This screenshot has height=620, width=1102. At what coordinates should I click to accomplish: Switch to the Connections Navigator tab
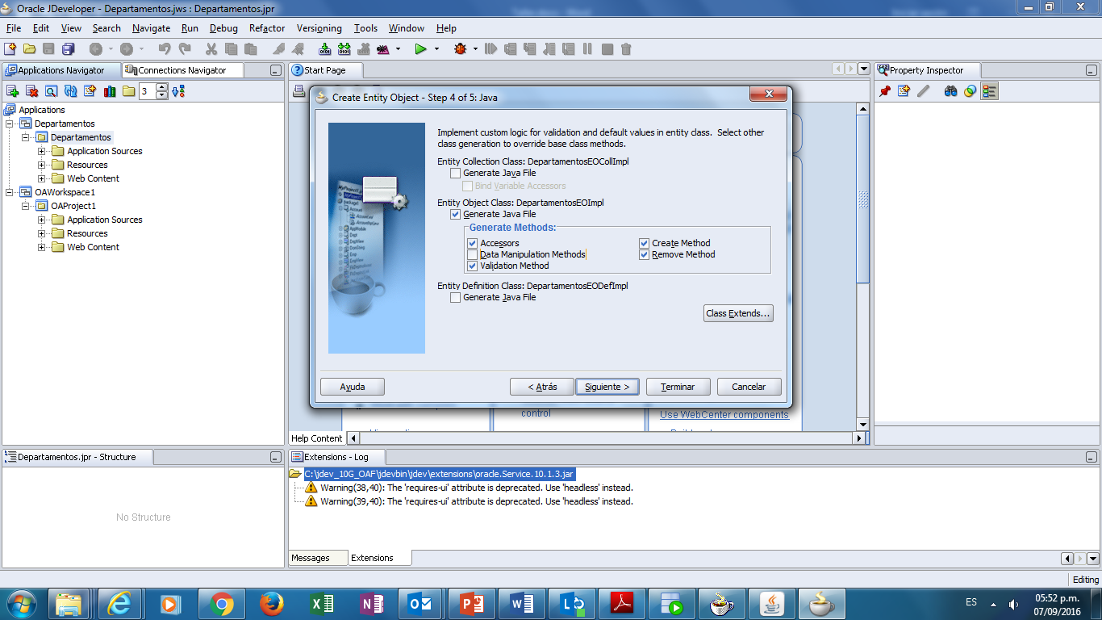[x=182, y=70]
